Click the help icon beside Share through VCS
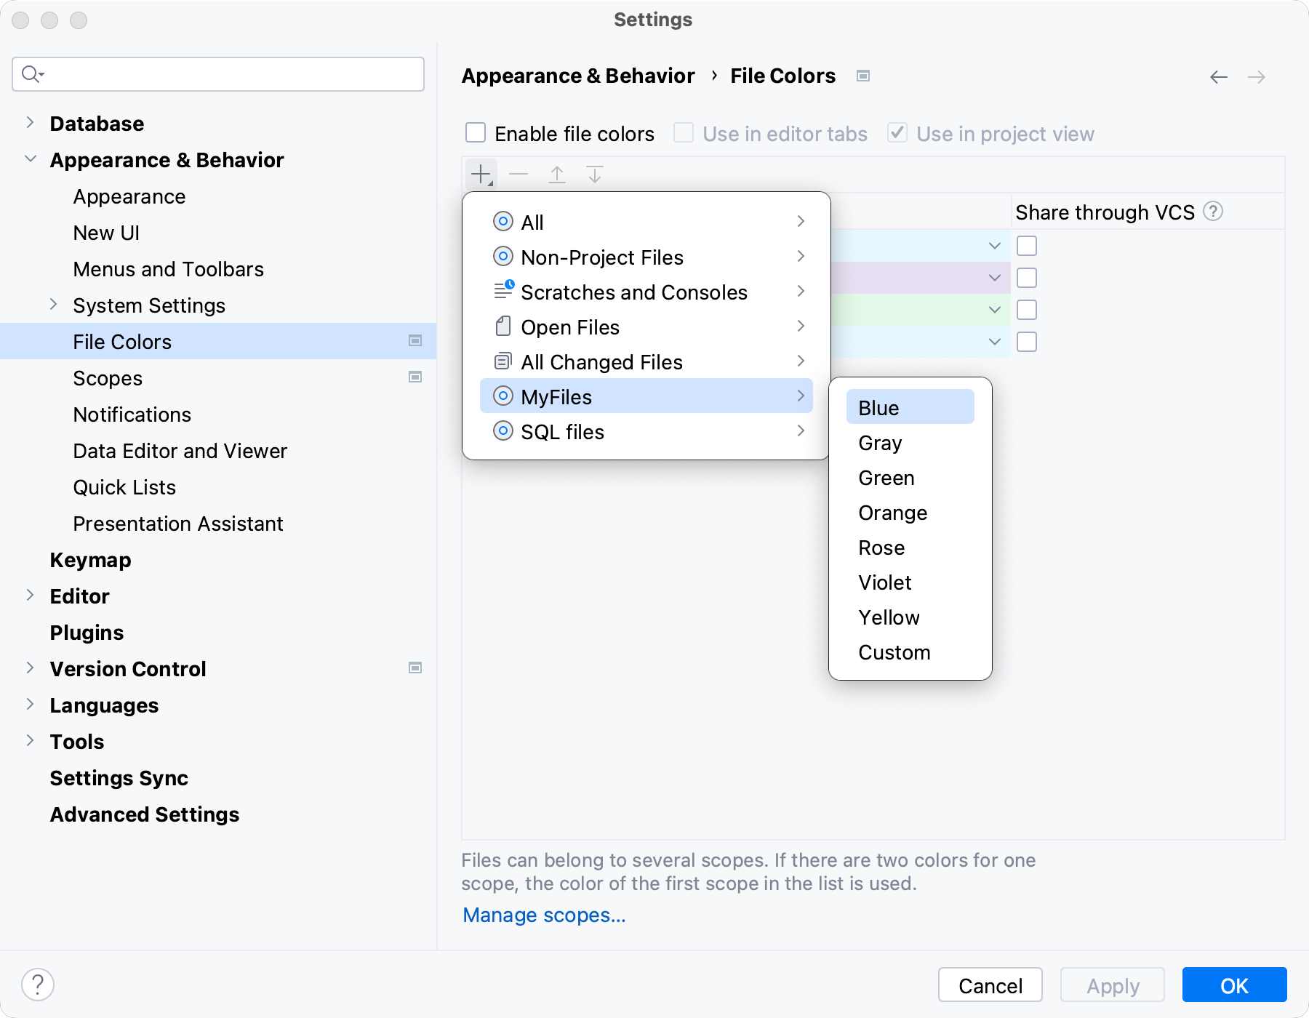Viewport: 1309px width, 1018px height. click(x=1213, y=212)
